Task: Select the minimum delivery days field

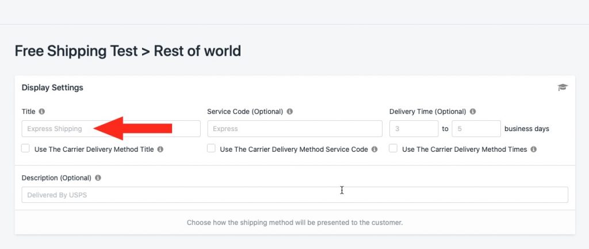Action: coord(414,129)
